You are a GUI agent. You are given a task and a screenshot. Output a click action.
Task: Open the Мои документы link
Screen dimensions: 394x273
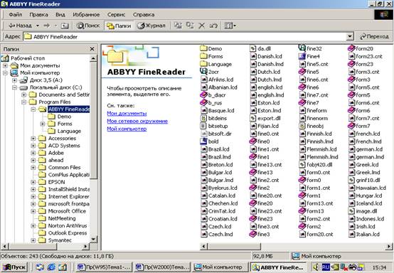coord(127,113)
